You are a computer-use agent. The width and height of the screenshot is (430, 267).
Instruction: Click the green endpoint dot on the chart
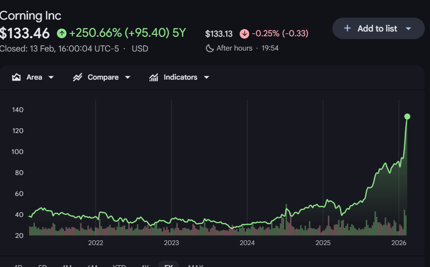tap(407, 116)
